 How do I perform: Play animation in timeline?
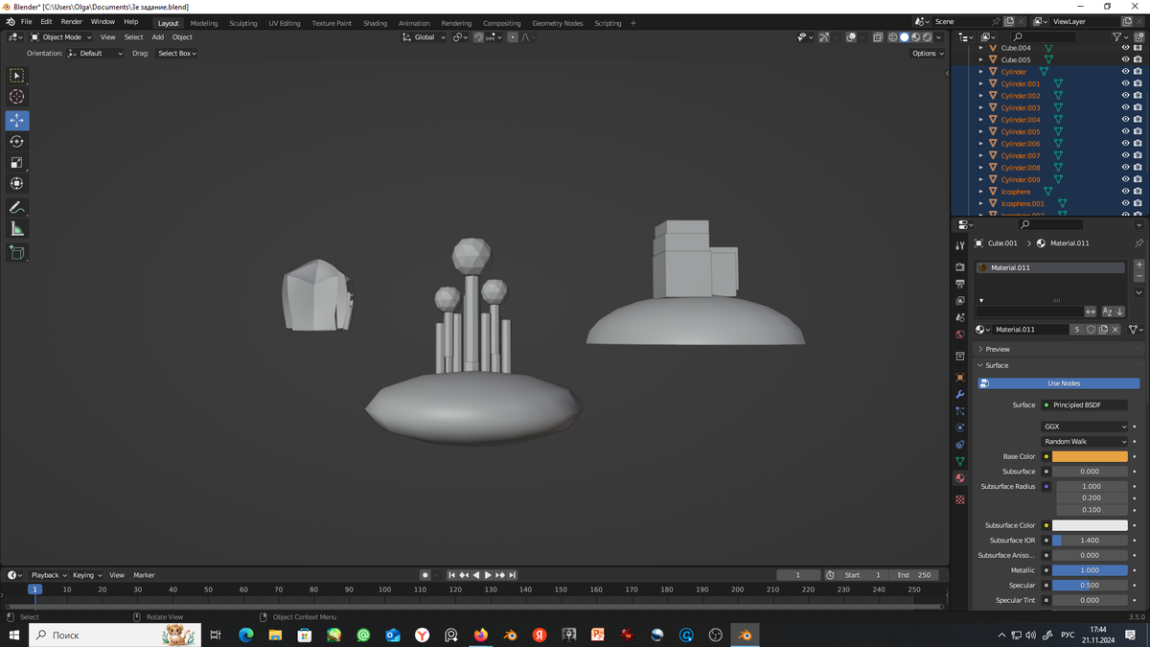pos(488,575)
